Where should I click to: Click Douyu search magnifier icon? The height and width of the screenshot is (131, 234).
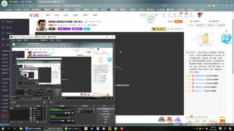tap(156, 15)
